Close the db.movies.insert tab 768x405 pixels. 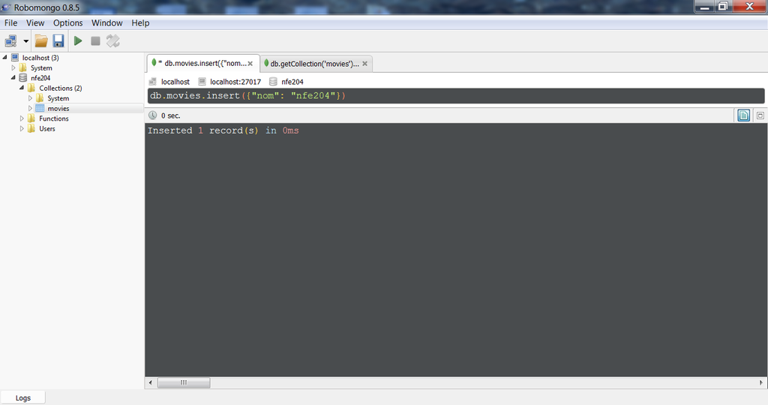pyautogui.click(x=250, y=64)
